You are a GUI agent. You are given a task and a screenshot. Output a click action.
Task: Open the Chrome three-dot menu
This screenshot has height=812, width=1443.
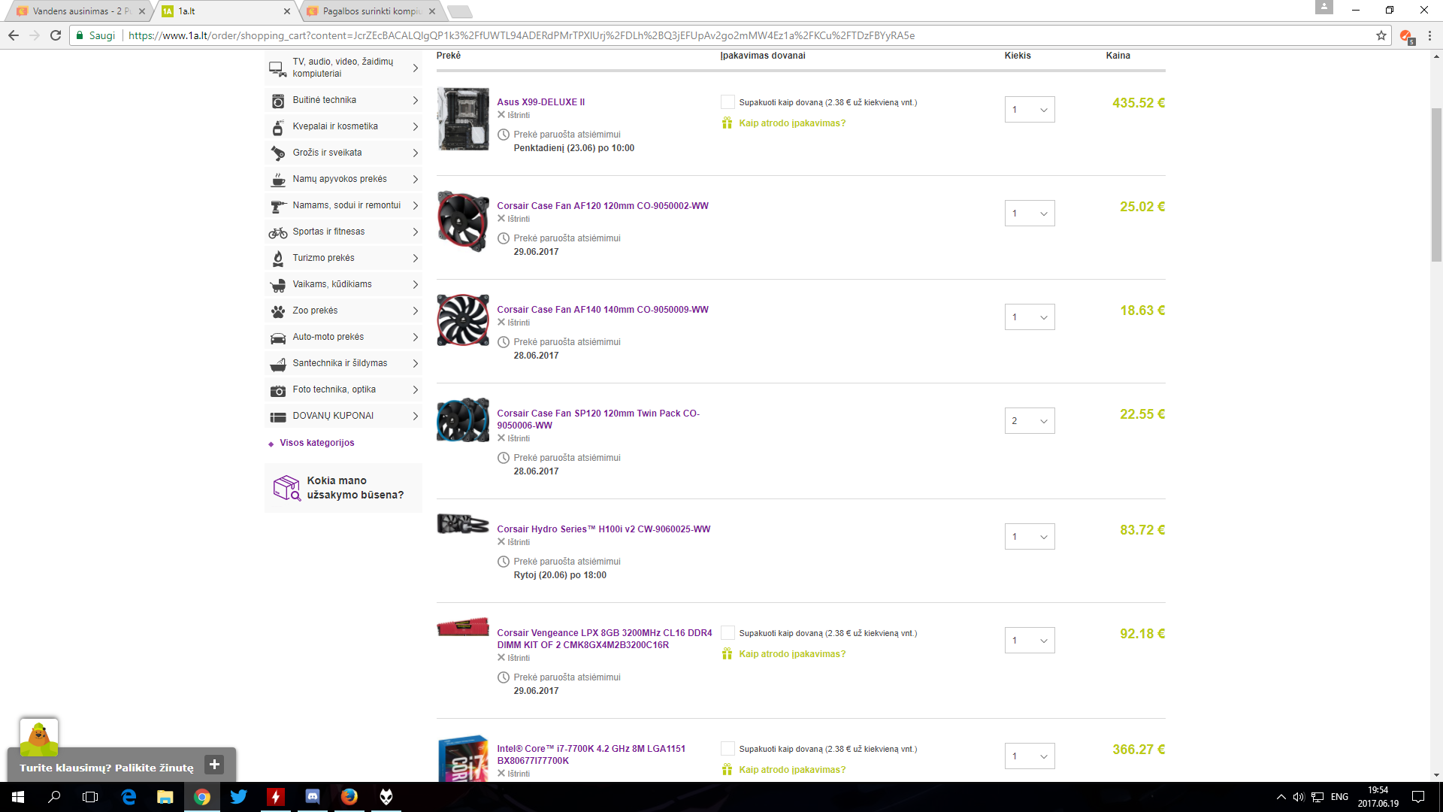[1429, 35]
